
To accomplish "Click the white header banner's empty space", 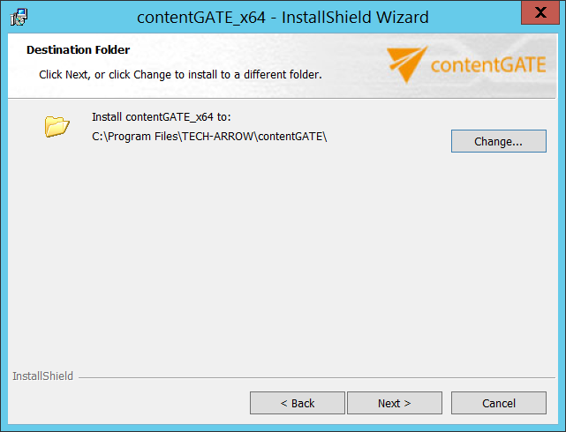I will click(x=265, y=53).
